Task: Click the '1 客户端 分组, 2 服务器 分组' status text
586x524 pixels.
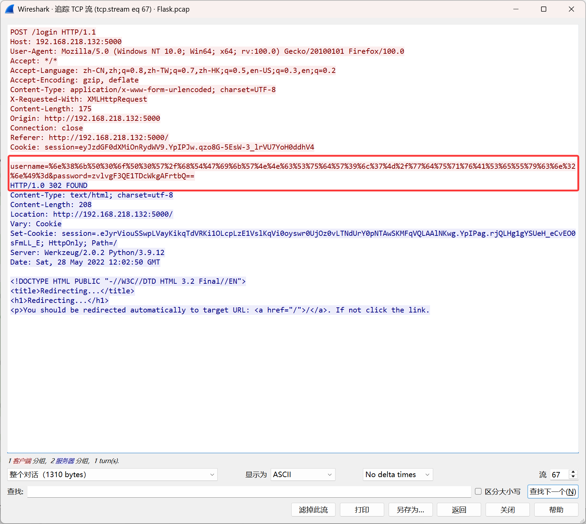Action: (x=64, y=461)
